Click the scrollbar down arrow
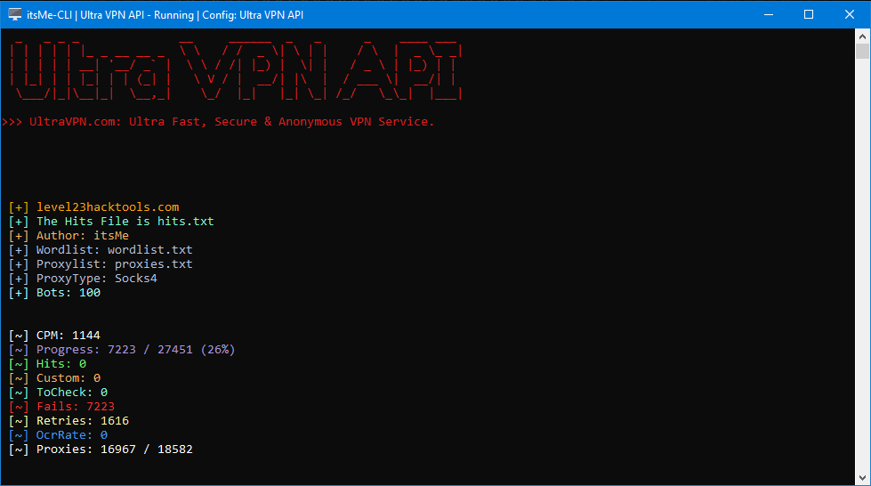 click(862, 478)
